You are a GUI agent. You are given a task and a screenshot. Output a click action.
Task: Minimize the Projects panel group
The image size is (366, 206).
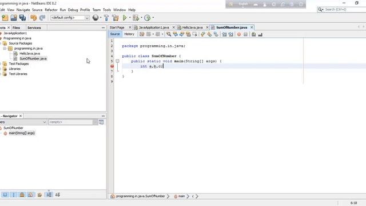103,27
